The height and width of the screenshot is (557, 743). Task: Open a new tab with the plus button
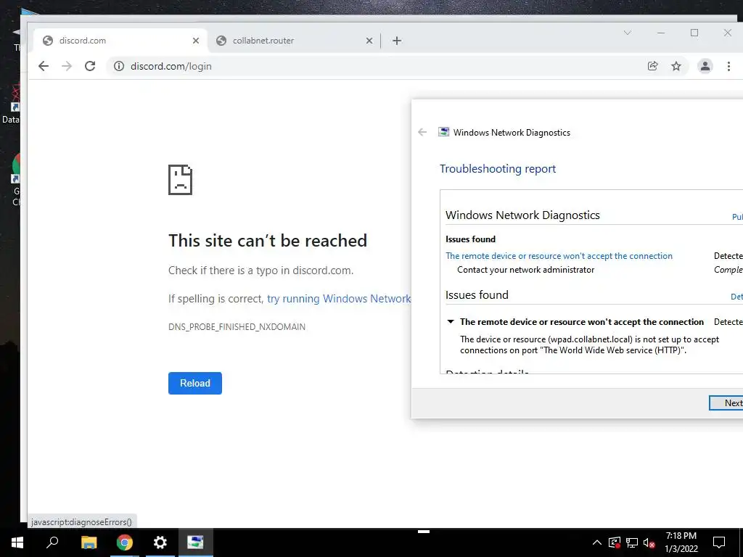click(397, 41)
